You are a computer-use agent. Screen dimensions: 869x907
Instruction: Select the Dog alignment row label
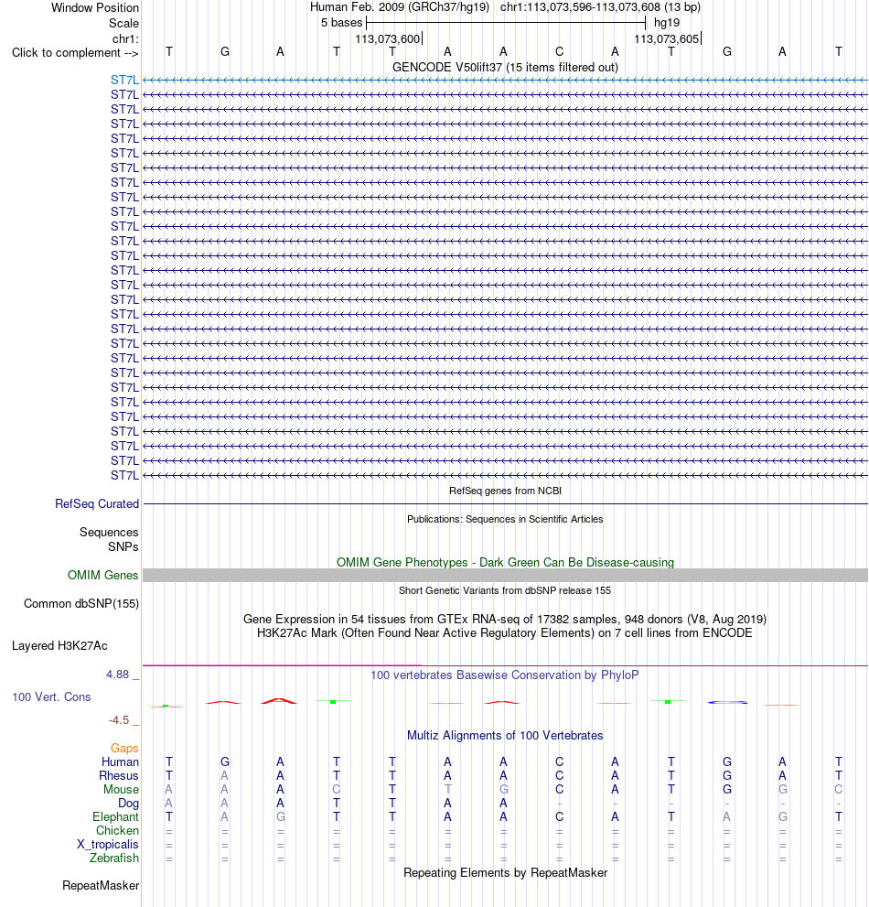tap(128, 803)
